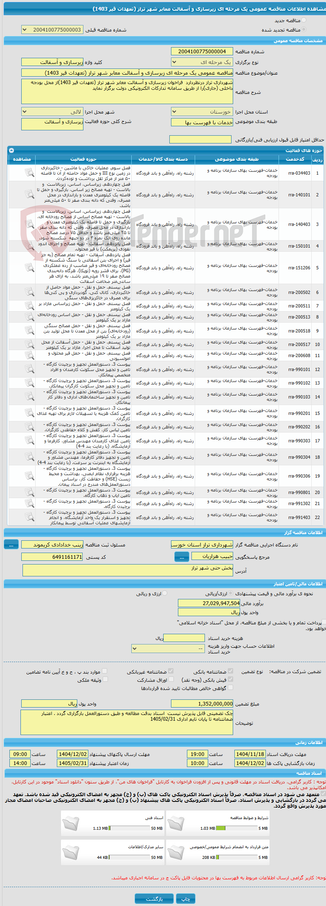Open view icon for row rra-140101
Viewport: 326px width, 906px height.
(x=29, y=195)
